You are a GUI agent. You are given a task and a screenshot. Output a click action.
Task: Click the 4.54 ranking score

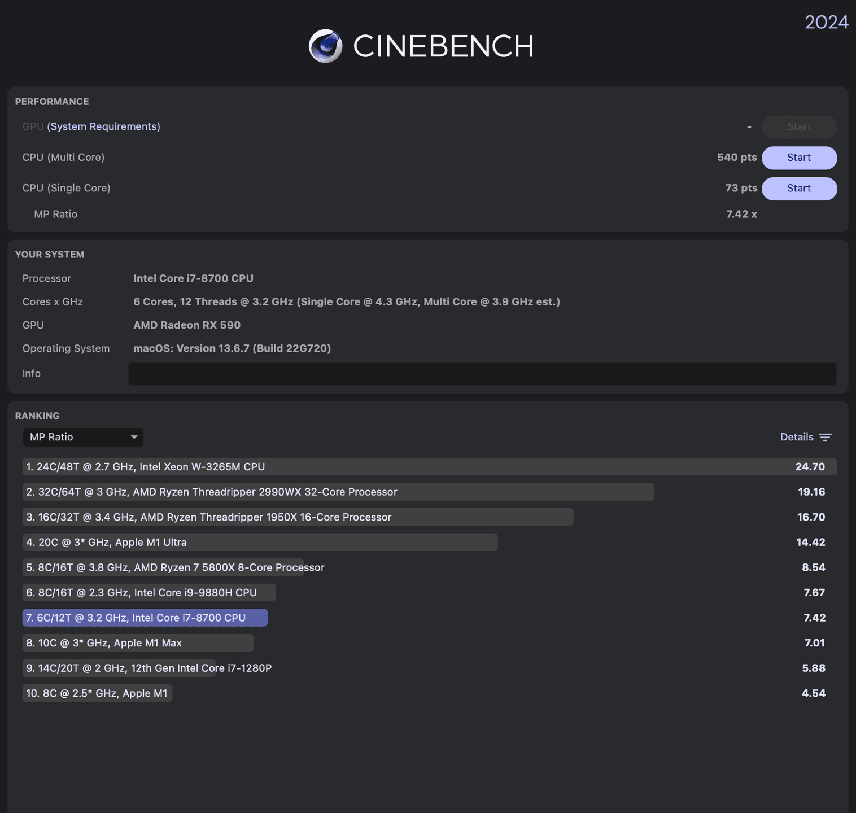click(x=814, y=693)
